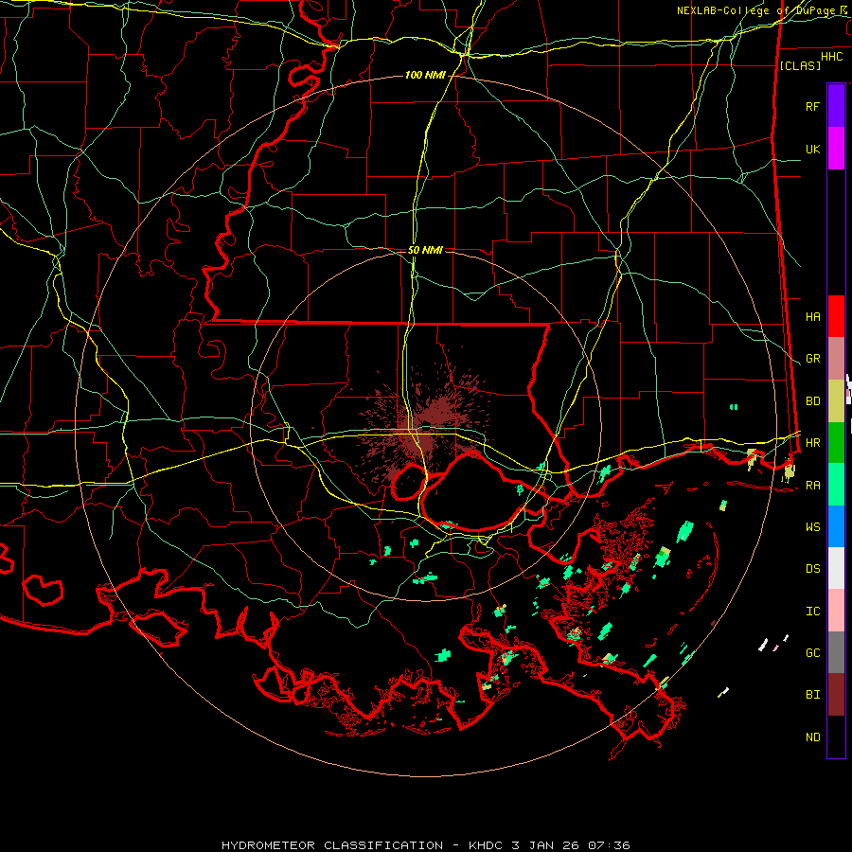Viewport: 852px width, 852px height.
Task: Click the HA legend label
Action: point(812,317)
